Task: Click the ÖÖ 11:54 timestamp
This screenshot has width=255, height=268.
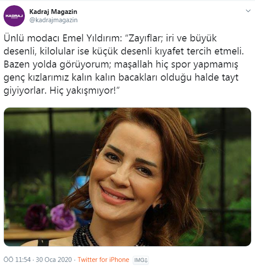Action: coord(17,260)
